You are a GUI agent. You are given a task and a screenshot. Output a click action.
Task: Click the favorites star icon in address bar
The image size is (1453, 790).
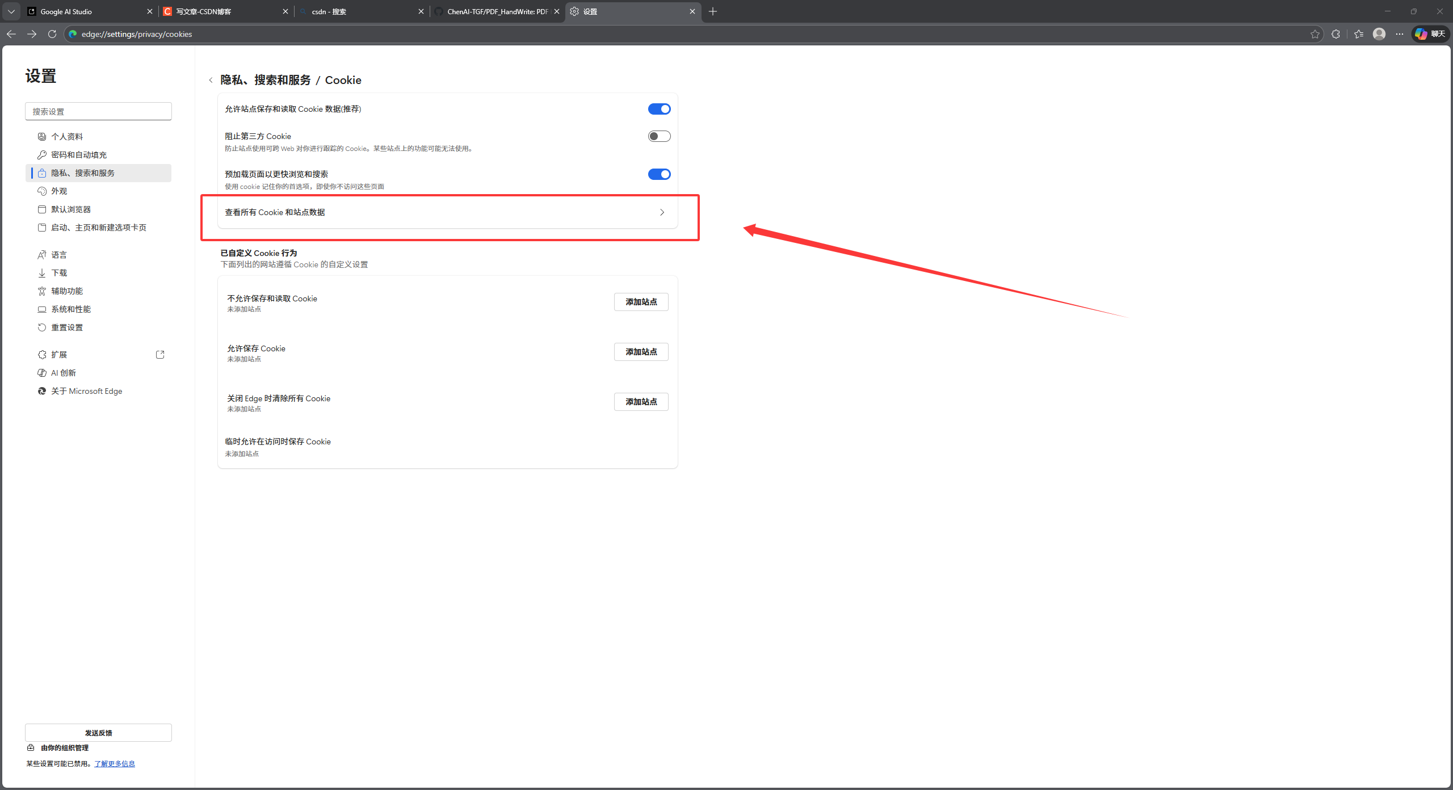(x=1315, y=34)
